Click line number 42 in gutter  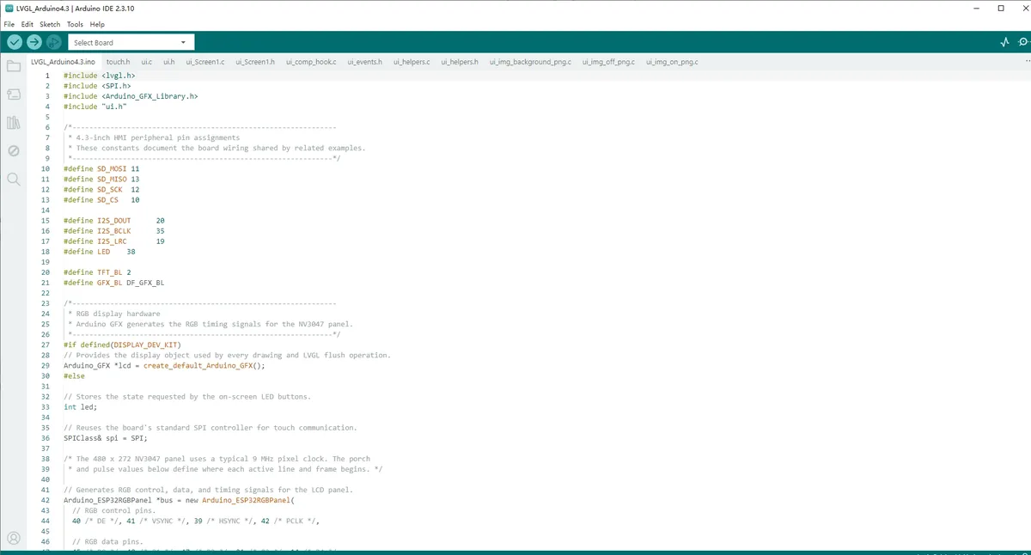(45, 500)
